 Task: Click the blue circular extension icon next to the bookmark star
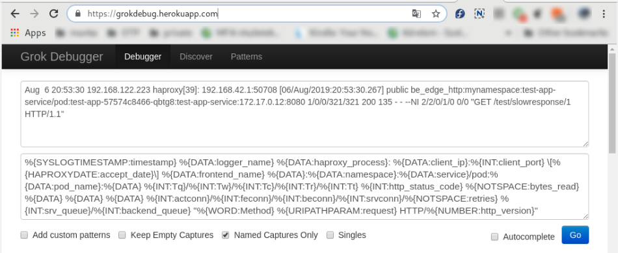(x=460, y=14)
